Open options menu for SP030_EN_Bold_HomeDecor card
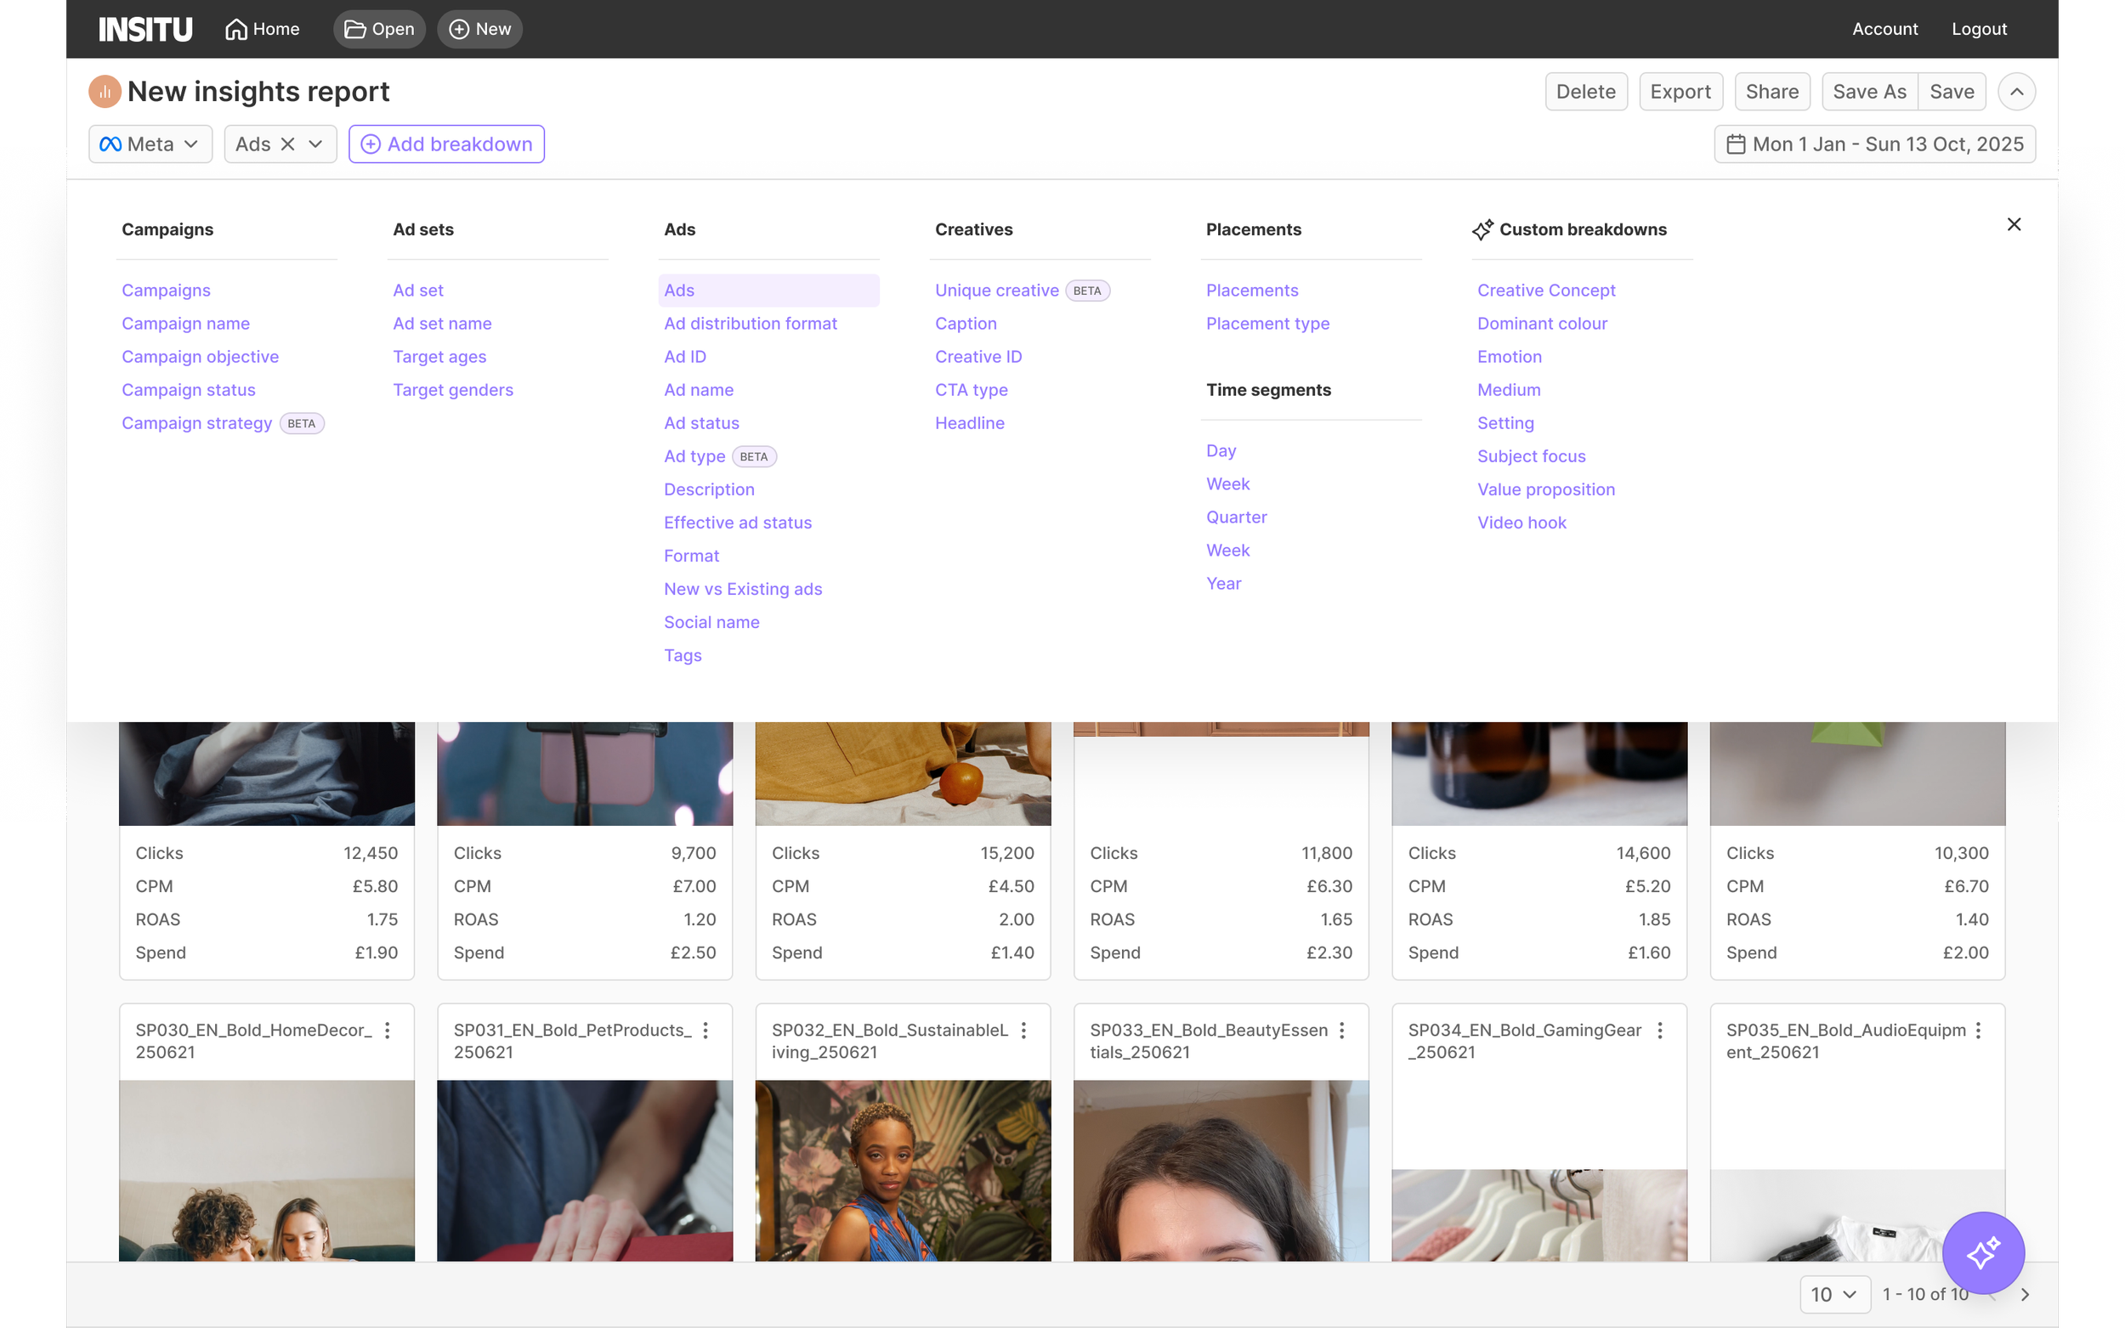 coord(388,1031)
